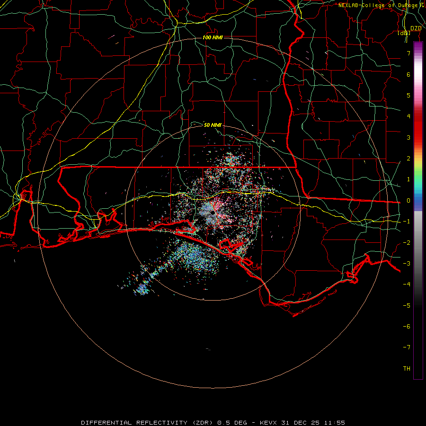
Task: Click the KEVX radar site center dot
Action: [x=212, y=213]
